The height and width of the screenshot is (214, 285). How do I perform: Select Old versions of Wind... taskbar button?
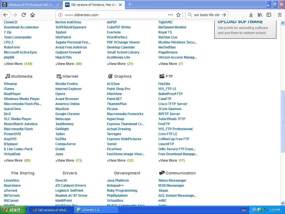[x=51, y=210]
